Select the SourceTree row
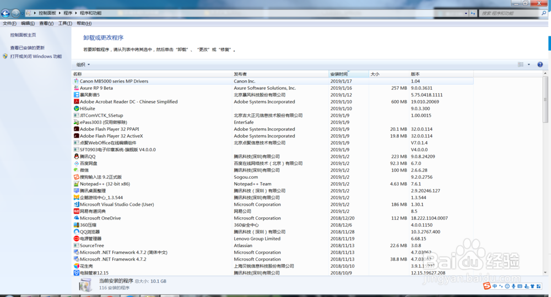 coord(273,245)
